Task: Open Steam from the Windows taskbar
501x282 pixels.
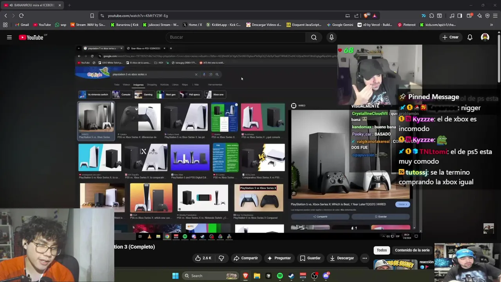Action: pos(291,276)
